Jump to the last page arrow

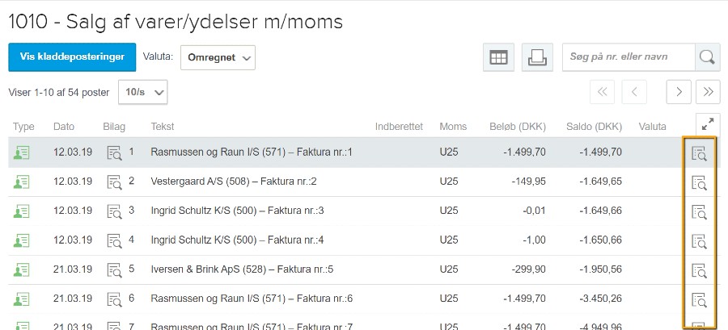pos(708,92)
